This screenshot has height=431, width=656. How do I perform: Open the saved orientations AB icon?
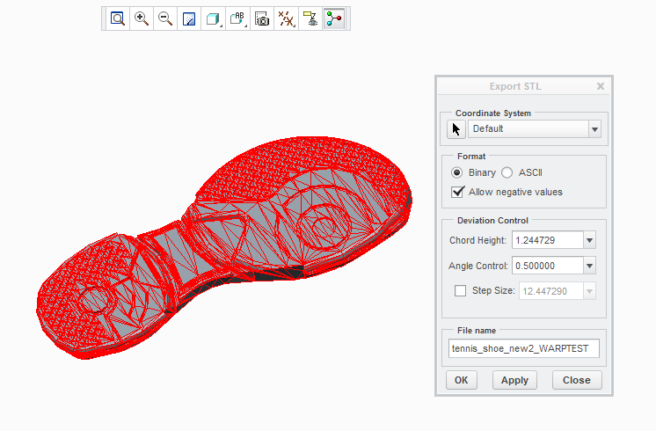237,18
